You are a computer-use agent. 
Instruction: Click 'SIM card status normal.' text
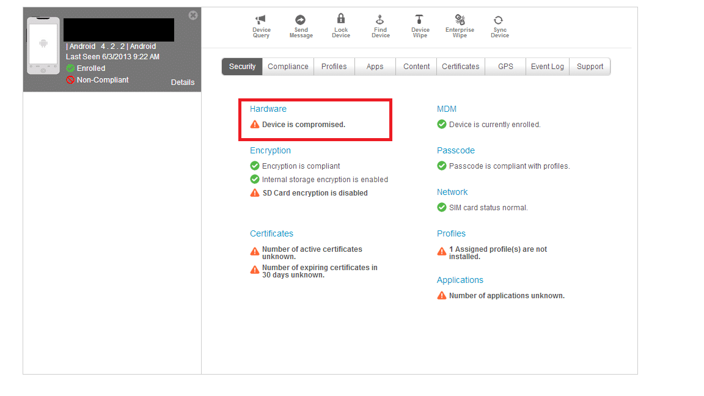click(488, 207)
